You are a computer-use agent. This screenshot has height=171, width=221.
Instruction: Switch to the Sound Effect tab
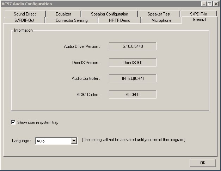click(x=25, y=14)
